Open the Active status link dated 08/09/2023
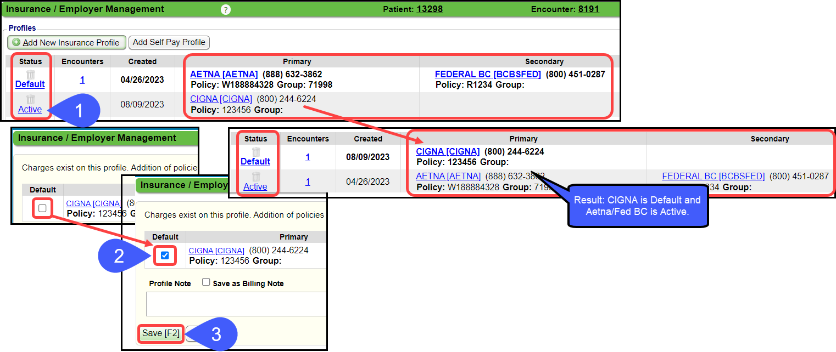The width and height of the screenshot is (836, 352). pos(30,110)
